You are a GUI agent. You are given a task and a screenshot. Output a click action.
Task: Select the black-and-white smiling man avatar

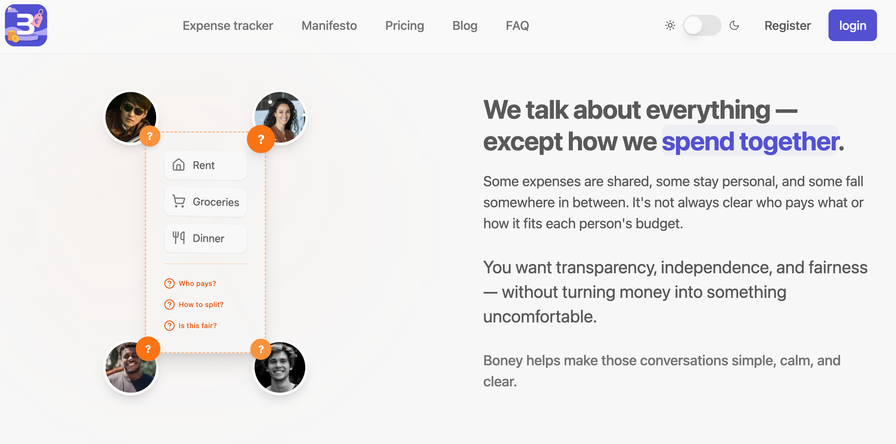coord(281,370)
